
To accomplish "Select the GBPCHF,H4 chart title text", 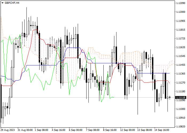I will [x=12, y=3].
